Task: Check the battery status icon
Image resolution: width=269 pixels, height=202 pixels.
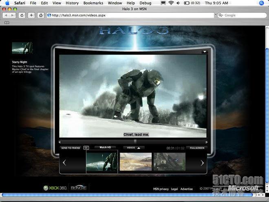Action: tap(187, 3)
